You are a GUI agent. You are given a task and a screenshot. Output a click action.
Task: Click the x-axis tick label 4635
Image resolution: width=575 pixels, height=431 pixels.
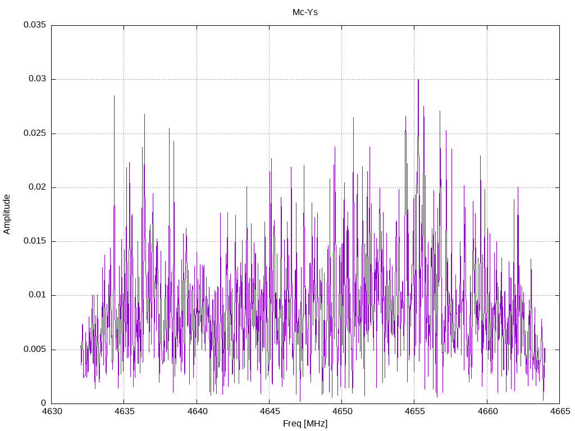[x=124, y=411]
